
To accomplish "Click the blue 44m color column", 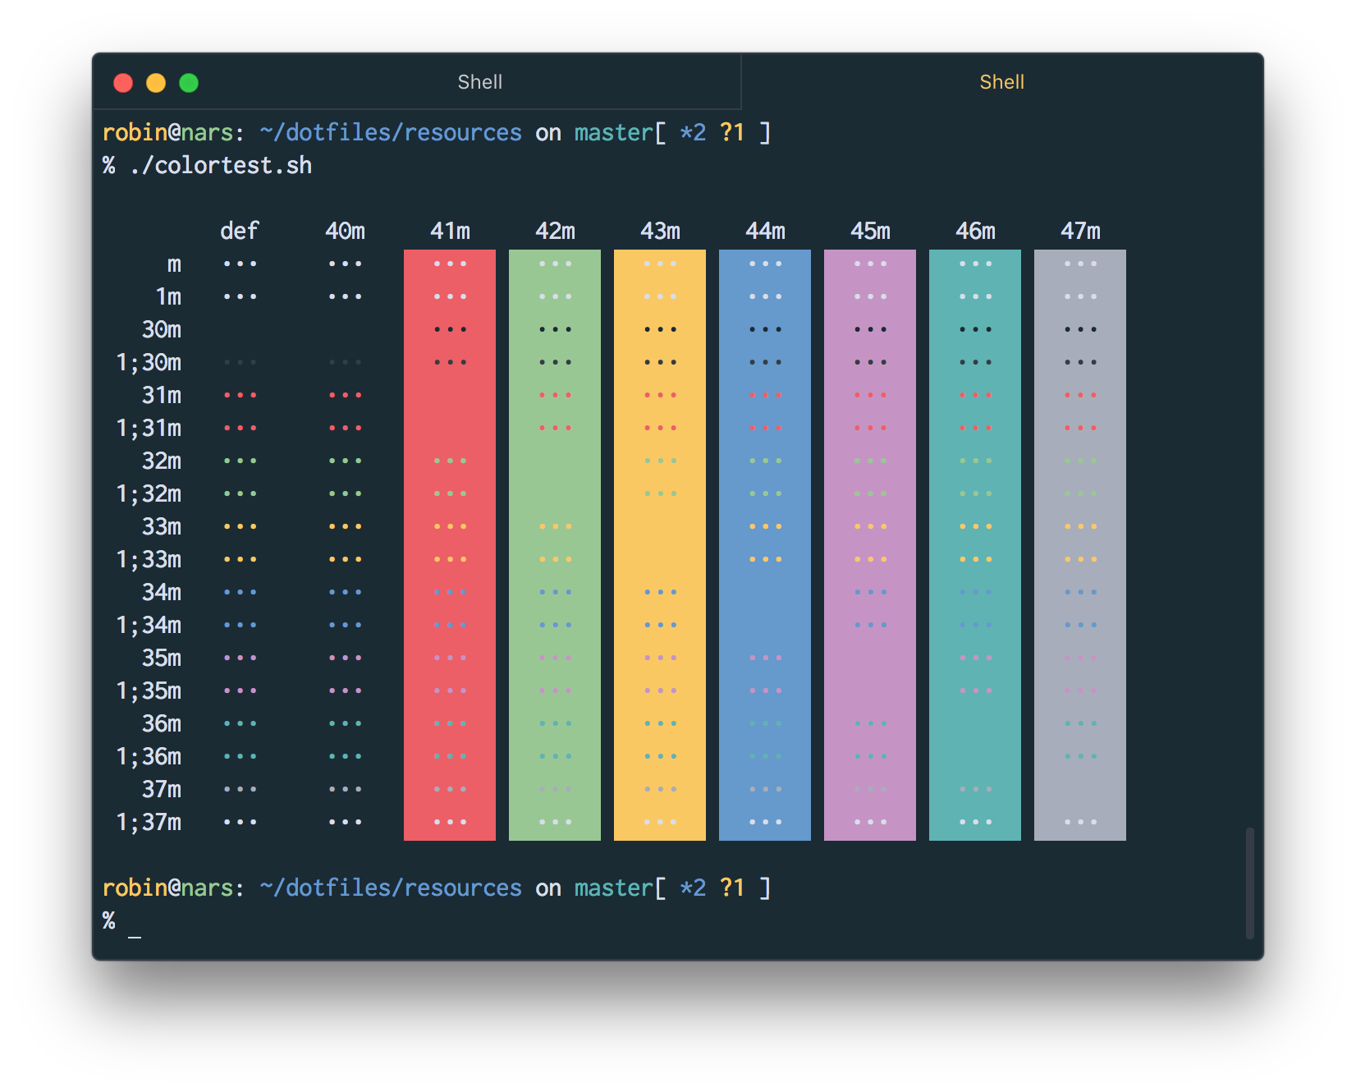I will (765, 544).
